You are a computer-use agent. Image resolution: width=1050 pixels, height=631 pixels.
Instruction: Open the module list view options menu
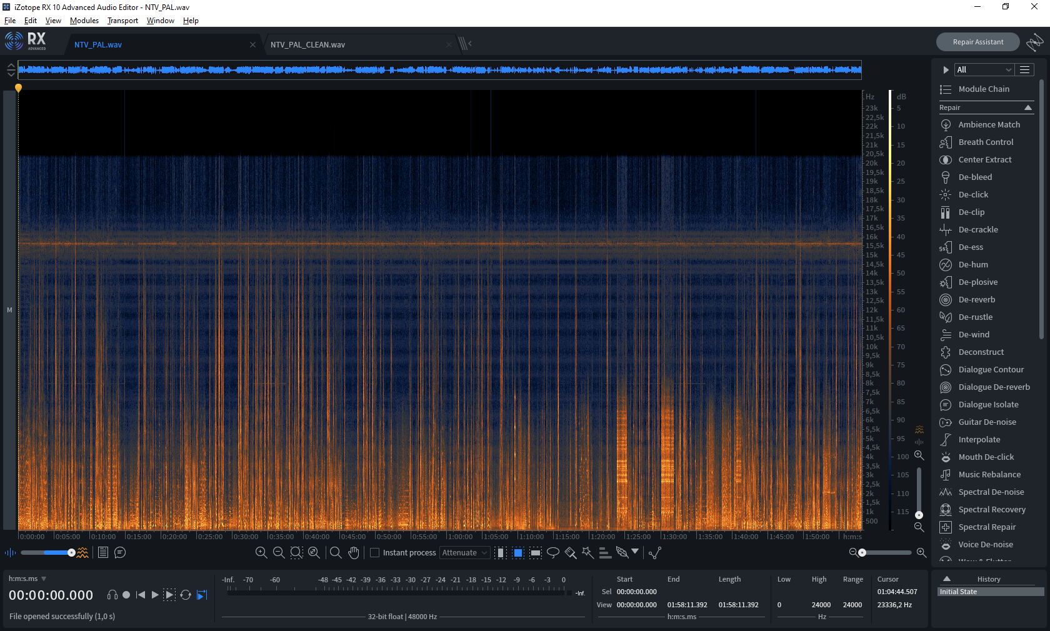point(1025,70)
